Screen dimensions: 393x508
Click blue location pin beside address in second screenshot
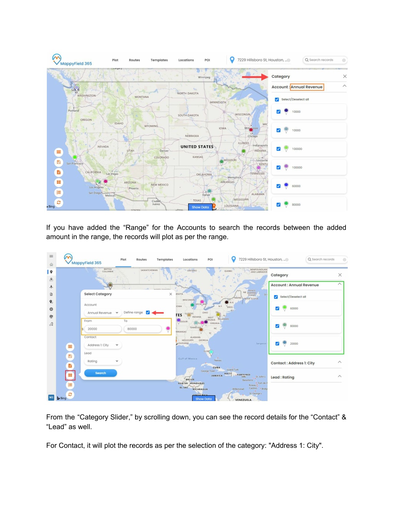pyautogui.click(x=234, y=259)
